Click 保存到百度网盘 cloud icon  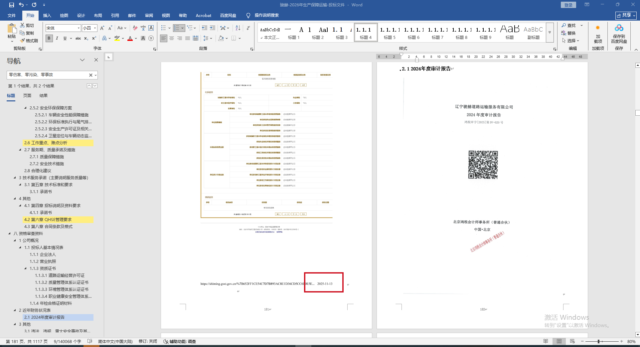coord(619,33)
